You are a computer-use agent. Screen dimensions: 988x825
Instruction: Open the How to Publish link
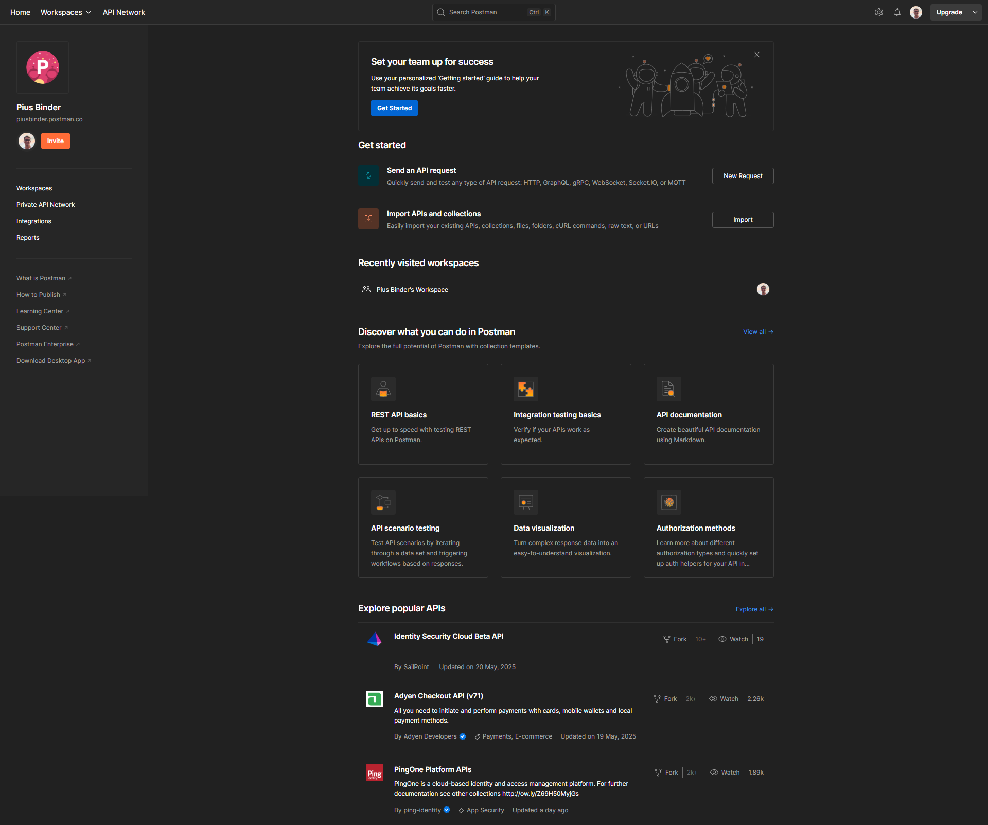point(41,295)
